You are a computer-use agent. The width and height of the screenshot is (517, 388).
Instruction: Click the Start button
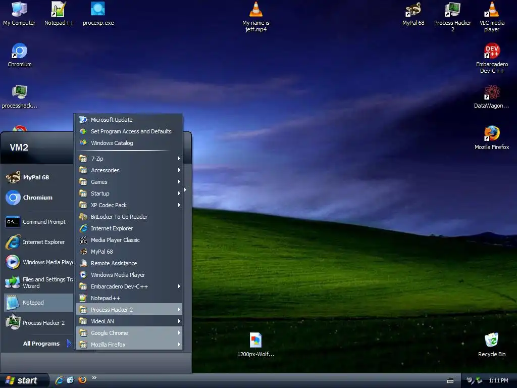click(x=24, y=380)
